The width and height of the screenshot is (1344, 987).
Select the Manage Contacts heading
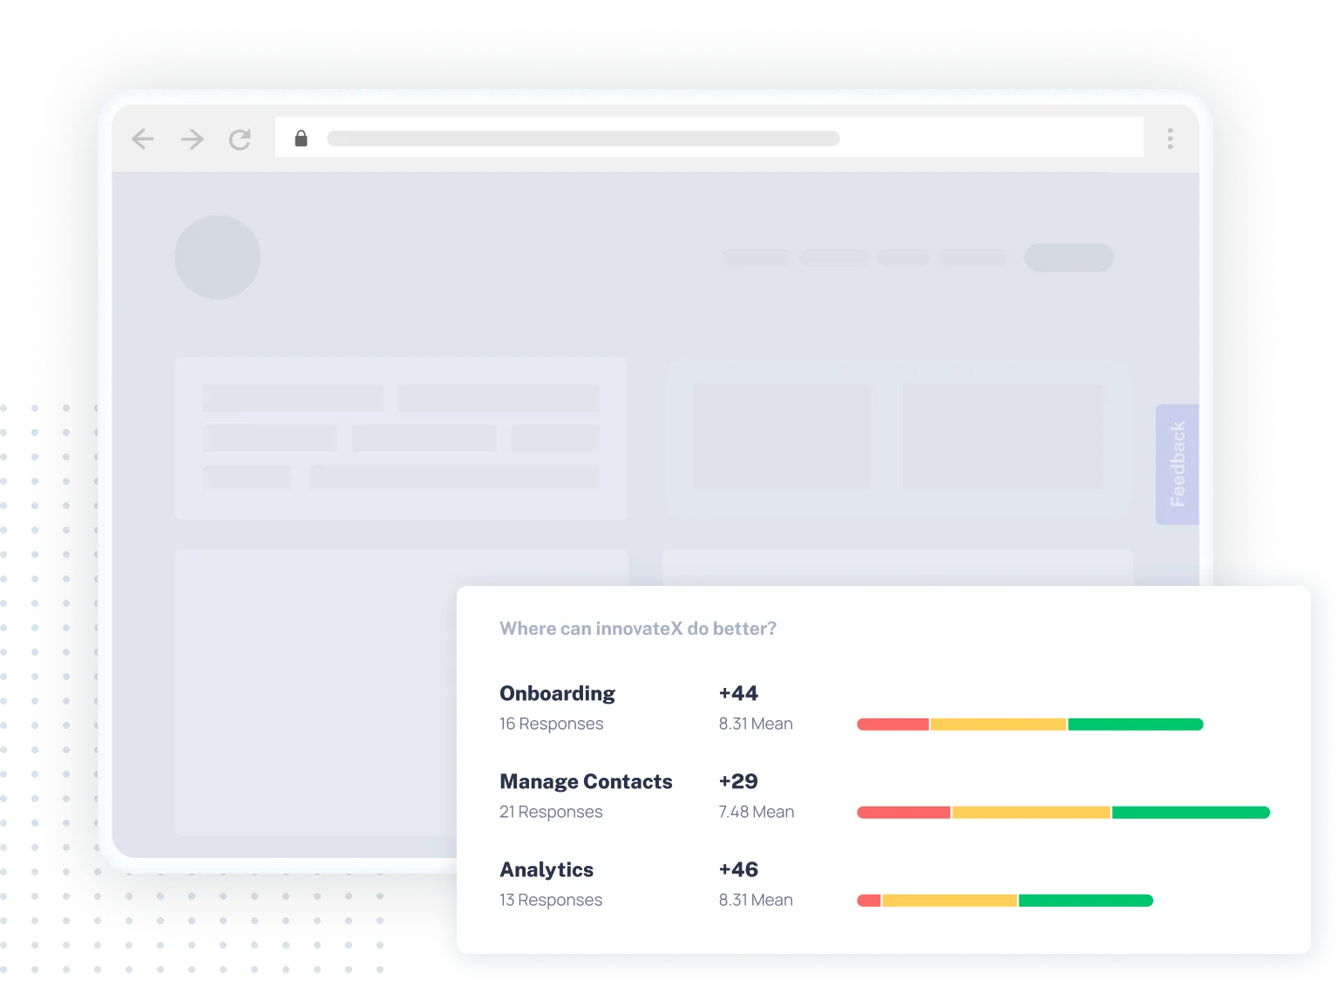pyautogui.click(x=586, y=781)
